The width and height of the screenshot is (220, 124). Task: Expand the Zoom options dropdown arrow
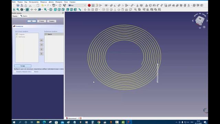(x=48, y=10)
